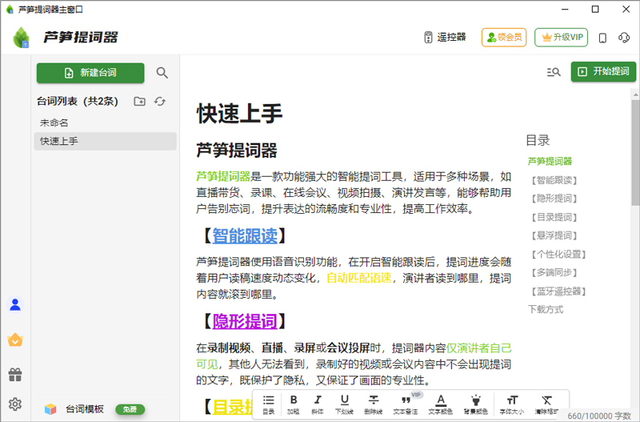Image resolution: width=640 pixels, height=422 pixels.
Task: Click yellow 自动匹配语速 highlighted text
Action: click(x=359, y=278)
